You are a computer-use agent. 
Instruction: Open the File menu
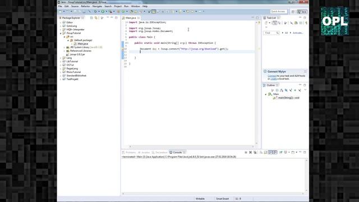[x=60, y=6]
